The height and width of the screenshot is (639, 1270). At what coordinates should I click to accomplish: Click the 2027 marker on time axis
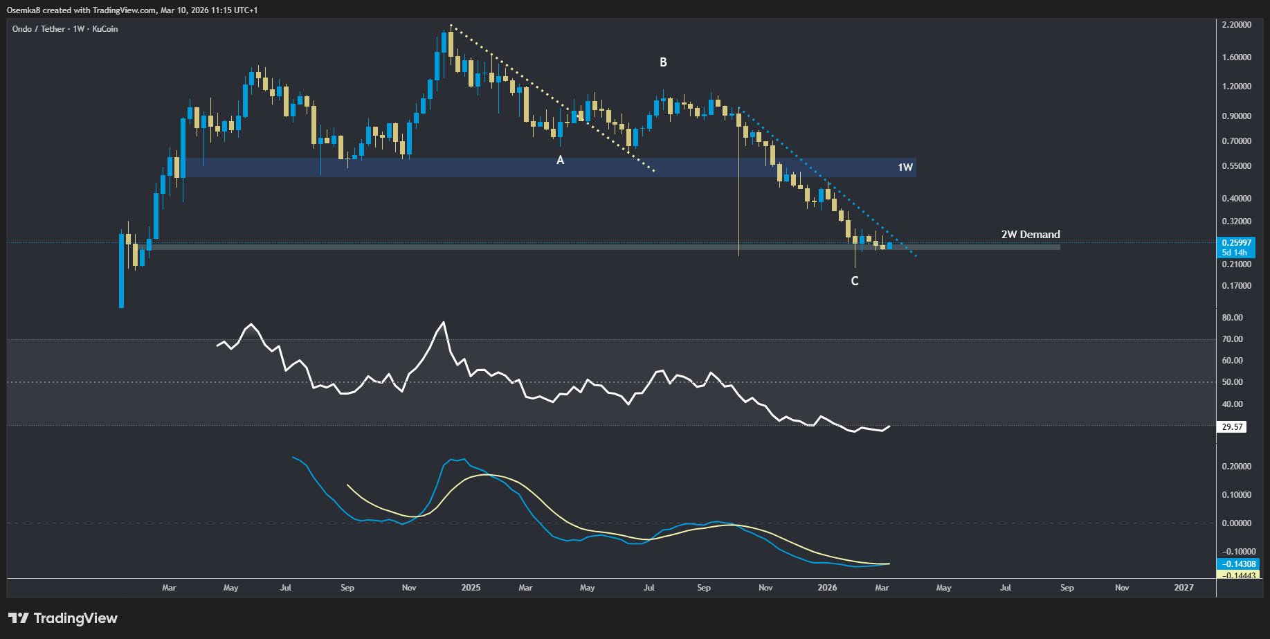[x=1183, y=588]
